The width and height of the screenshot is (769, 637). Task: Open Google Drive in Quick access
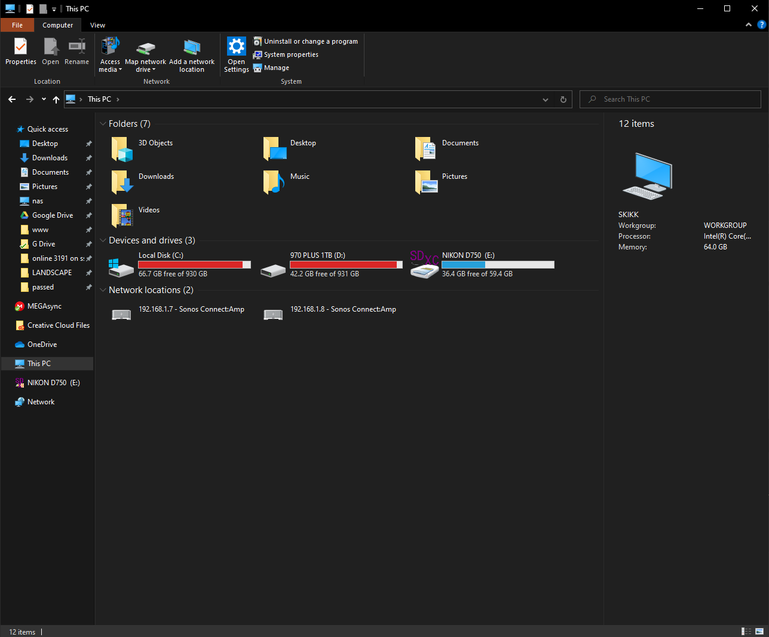(53, 215)
